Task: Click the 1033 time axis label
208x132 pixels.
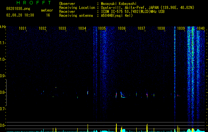Action: coord(62,28)
